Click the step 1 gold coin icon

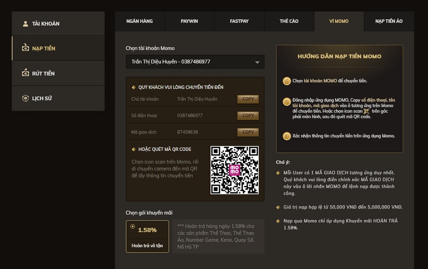point(287,81)
